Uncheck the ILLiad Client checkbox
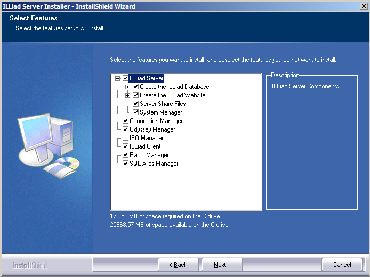Screen dimensions: 370x277 [x=126, y=146]
